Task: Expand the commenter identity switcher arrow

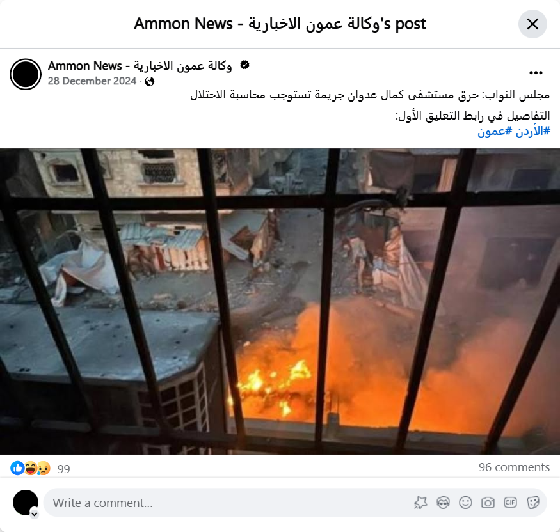Action: click(35, 514)
